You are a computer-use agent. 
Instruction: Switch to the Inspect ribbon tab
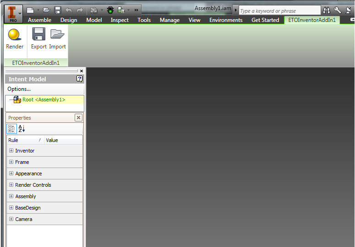(x=120, y=20)
